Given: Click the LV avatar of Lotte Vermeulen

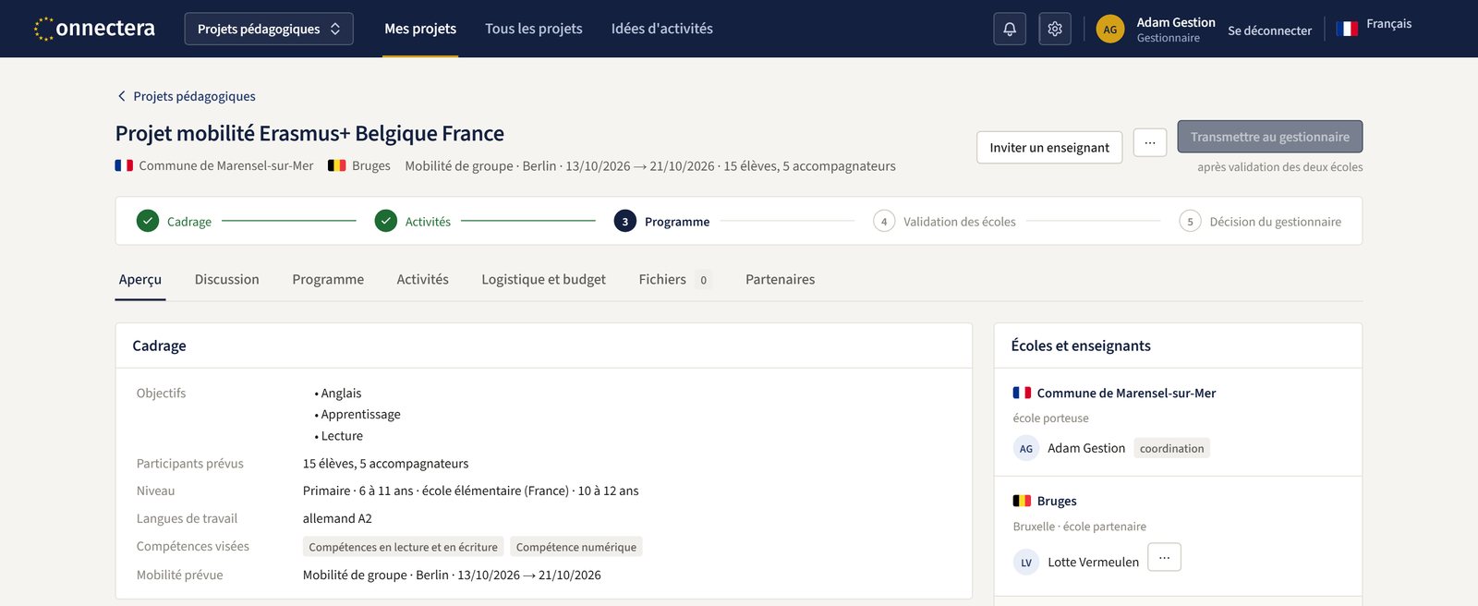Looking at the screenshot, I should tap(1026, 562).
